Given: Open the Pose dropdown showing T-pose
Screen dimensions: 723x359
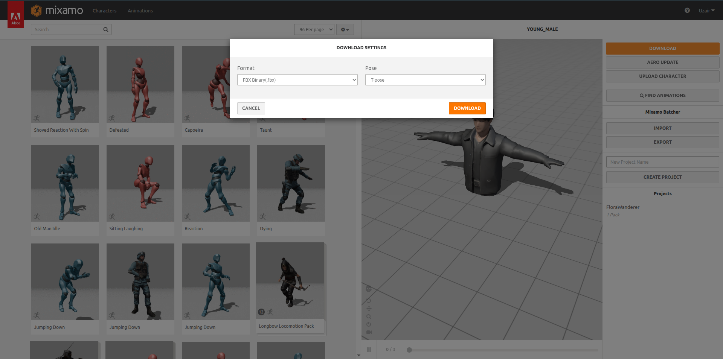Looking at the screenshot, I should (x=425, y=80).
